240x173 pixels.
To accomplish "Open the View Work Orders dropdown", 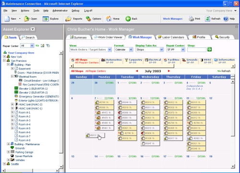I will tap(109, 49).
